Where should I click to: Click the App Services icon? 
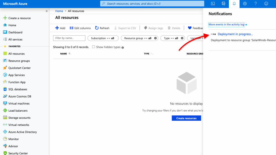pyautogui.click(x=5, y=75)
